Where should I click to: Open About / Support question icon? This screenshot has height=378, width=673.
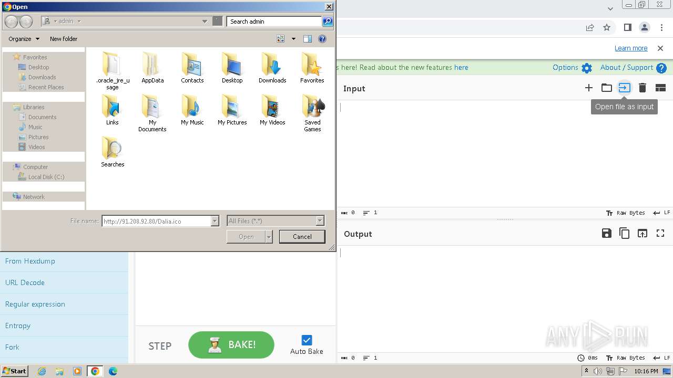click(x=661, y=68)
